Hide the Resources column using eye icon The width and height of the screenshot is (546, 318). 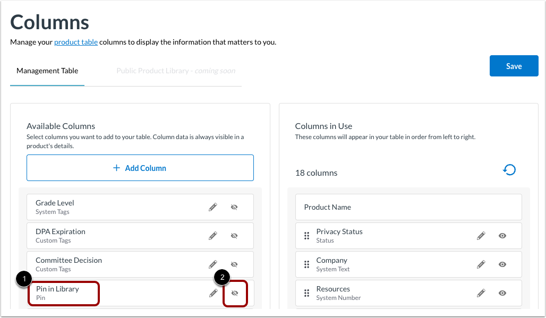[502, 293]
